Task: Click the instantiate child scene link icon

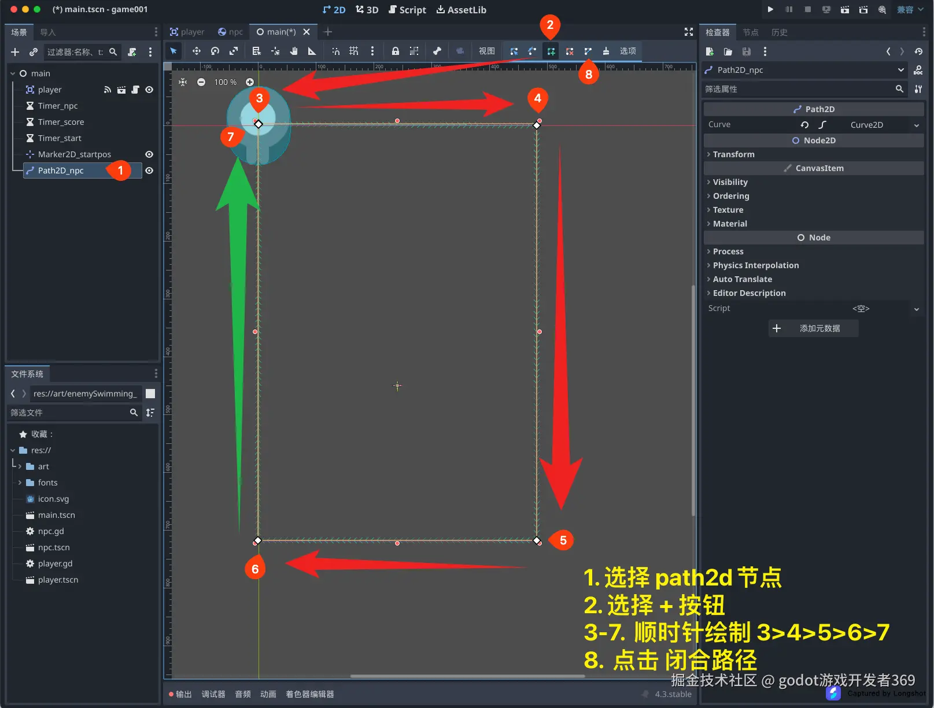Action: [x=34, y=52]
